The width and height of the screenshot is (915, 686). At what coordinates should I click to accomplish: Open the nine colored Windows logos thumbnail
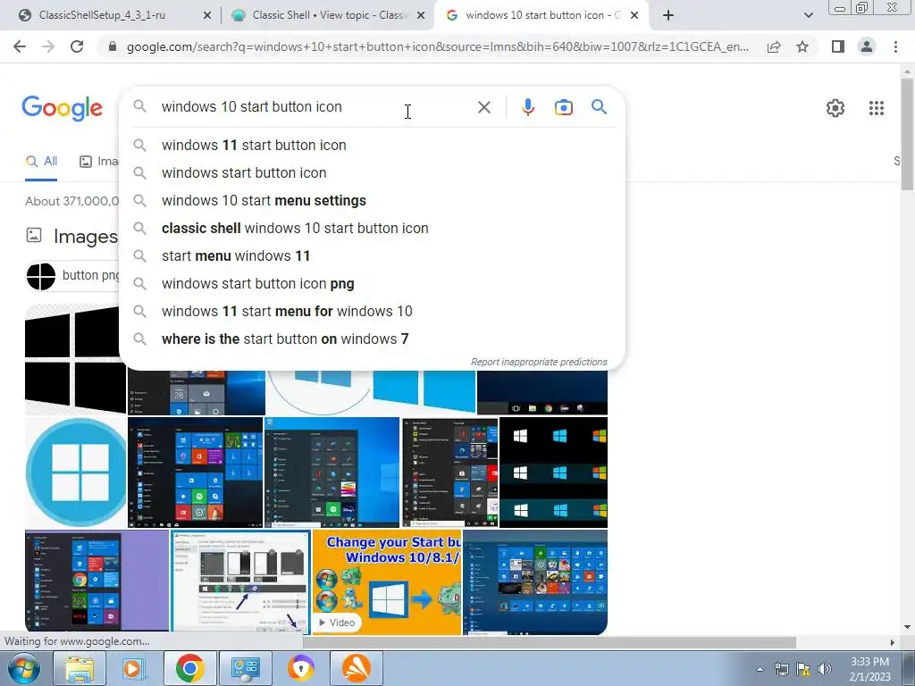click(x=553, y=473)
